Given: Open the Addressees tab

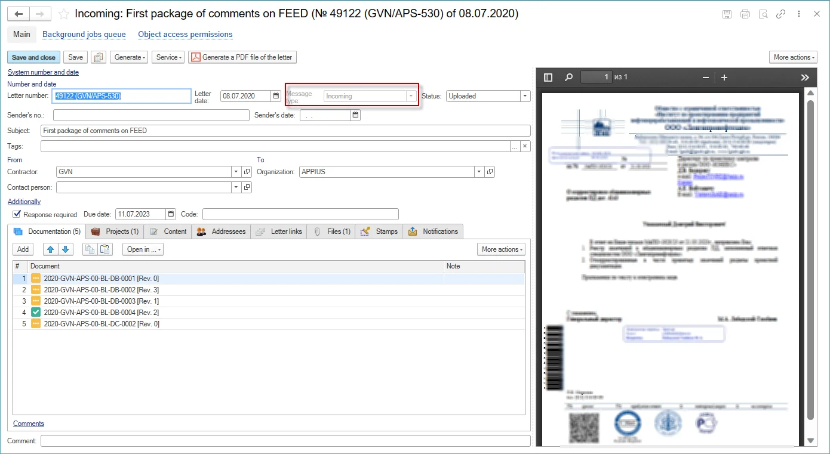Looking at the screenshot, I should [222, 231].
